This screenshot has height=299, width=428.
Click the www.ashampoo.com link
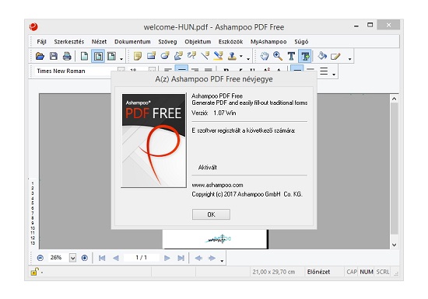(x=217, y=185)
